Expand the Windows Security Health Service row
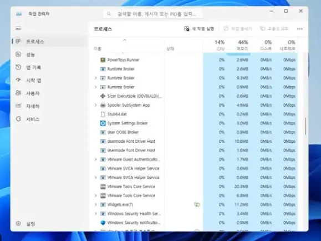Viewport: 321px width, 241px height. (x=95, y=214)
